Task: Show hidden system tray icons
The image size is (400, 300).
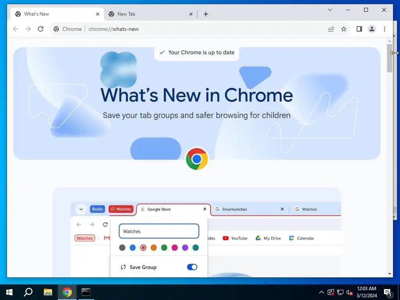Action: [321, 292]
